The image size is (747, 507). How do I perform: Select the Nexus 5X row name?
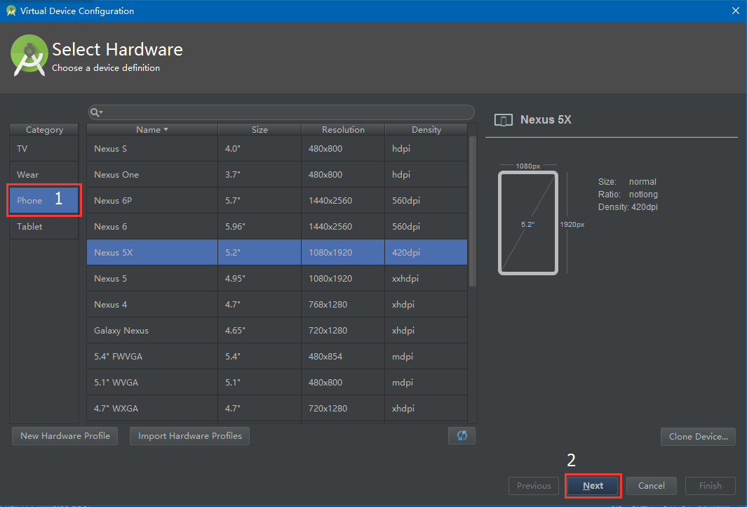(x=114, y=252)
